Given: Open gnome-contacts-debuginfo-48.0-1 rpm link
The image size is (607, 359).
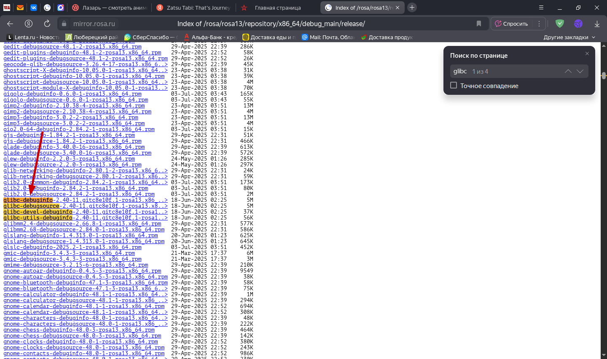Looking at the screenshot, I should [84, 354].
